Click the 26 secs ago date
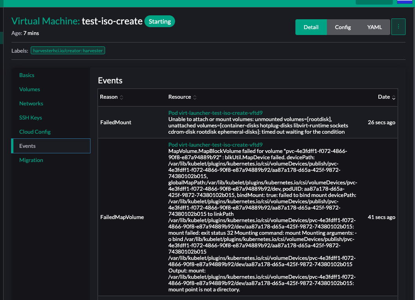Image resolution: width=415 pixels, height=300 pixels. 382,122
